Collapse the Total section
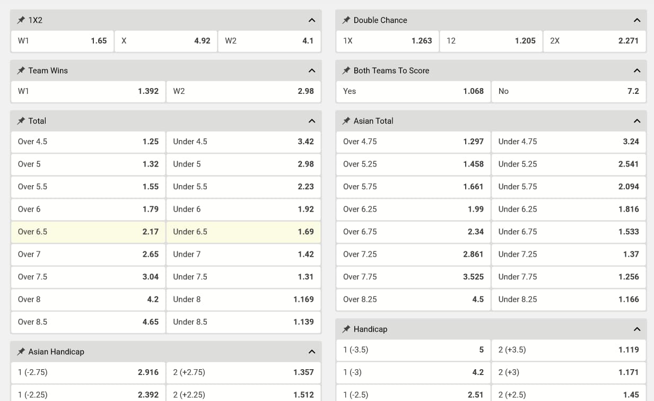This screenshot has height=401, width=654. (x=312, y=121)
